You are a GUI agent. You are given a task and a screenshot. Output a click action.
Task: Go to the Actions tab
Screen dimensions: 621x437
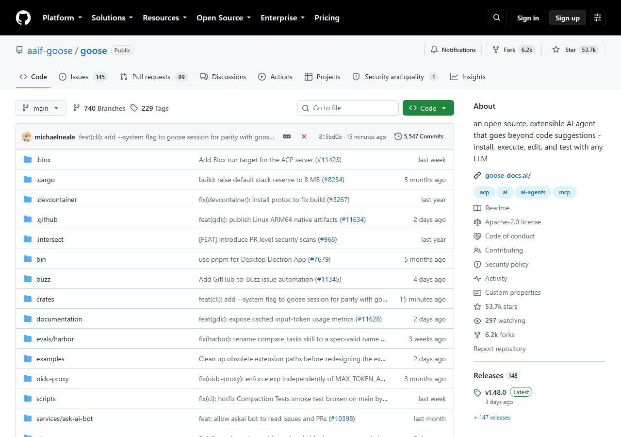[x=276, y=77]
